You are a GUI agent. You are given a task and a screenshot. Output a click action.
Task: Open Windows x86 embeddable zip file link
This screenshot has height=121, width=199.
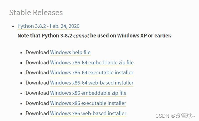click(x=88, y=93)
